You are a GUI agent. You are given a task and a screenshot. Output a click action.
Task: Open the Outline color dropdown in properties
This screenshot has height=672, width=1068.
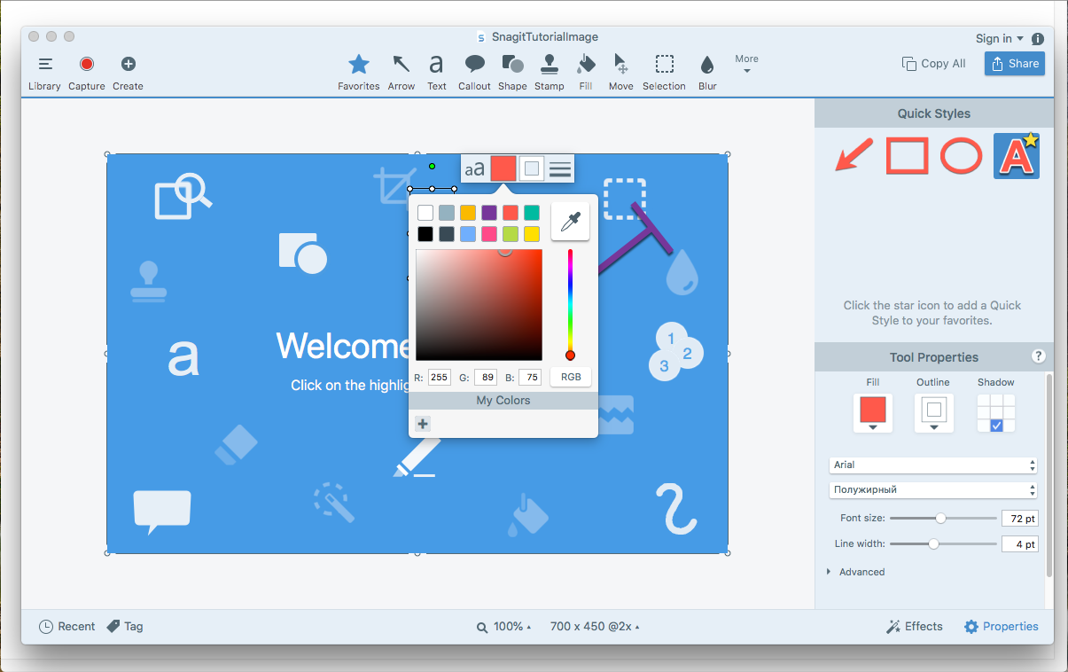(x=934, y=413)
